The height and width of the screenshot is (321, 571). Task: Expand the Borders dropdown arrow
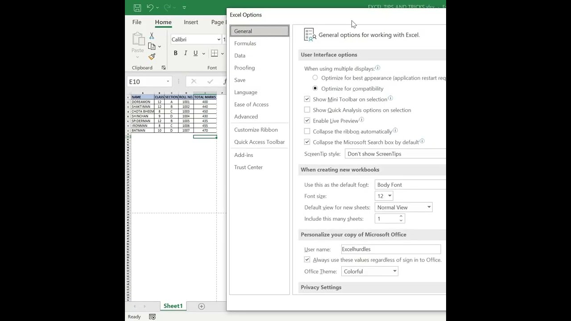click(x=222, y=53)
